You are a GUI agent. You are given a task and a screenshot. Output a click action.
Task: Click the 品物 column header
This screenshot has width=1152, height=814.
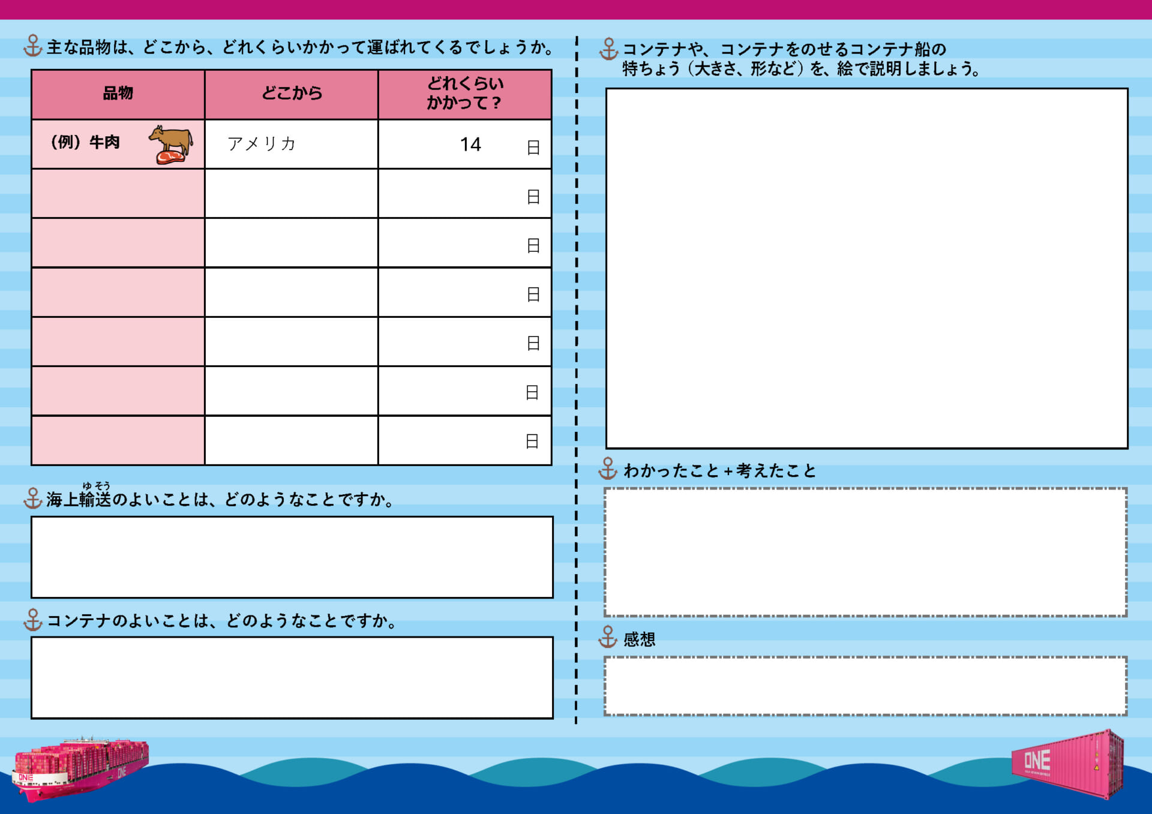pyautogui.click(x=118, y=94)
